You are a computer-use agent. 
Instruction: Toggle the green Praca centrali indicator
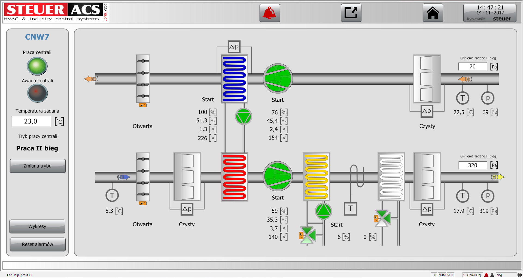point(37,66)
